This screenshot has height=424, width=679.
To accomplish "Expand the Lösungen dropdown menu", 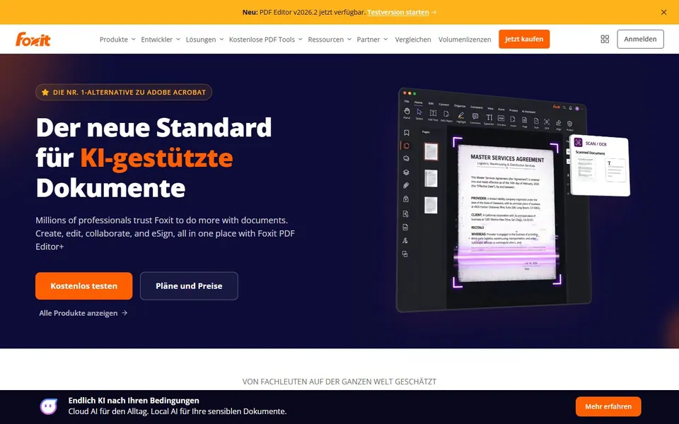I will click(x=204, y=40).
